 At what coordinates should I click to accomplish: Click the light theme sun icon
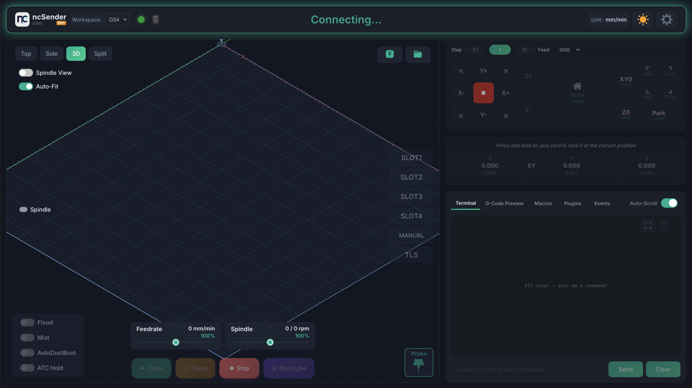[643, 19]
